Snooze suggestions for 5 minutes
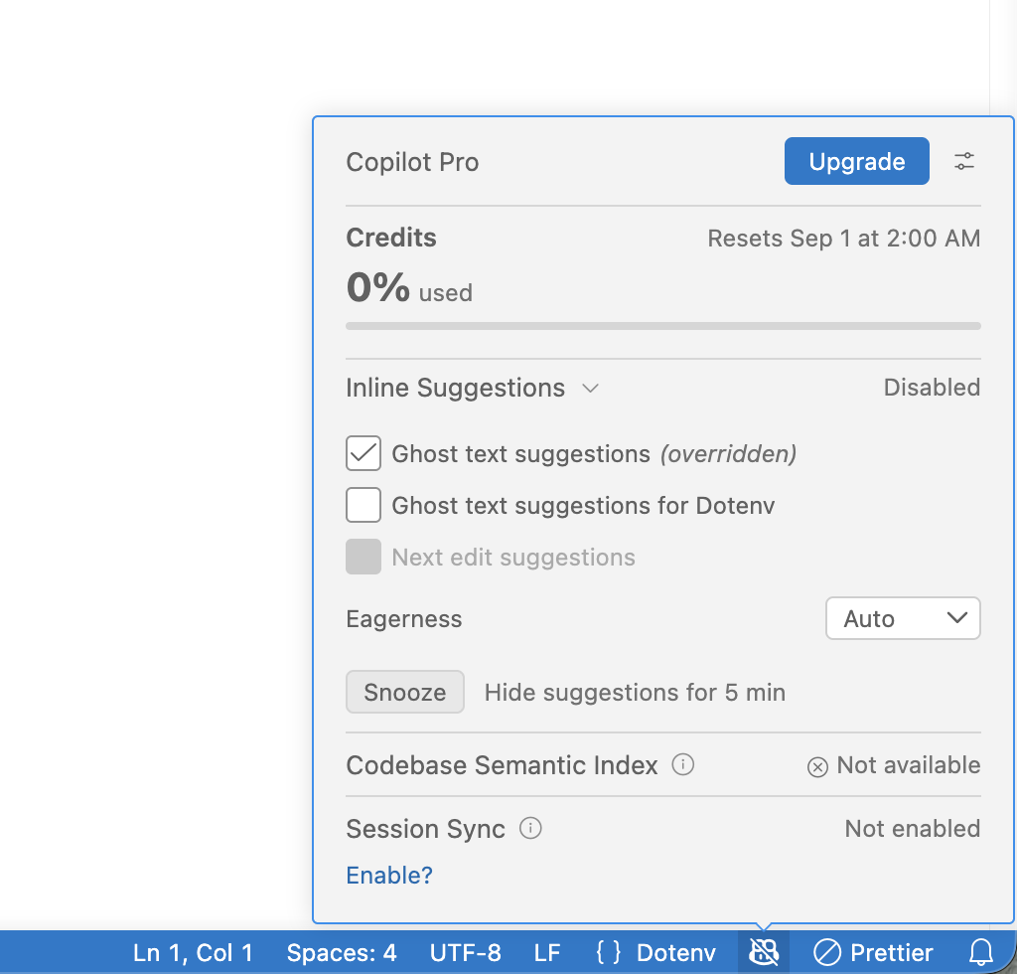The height and width of the screenshot is (974, 1017). coord(405,692)
